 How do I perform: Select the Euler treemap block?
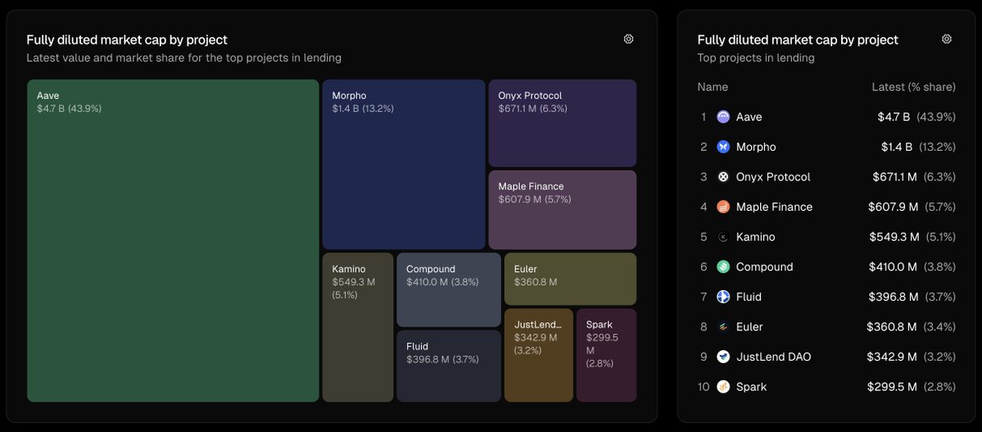coord(570,279)
